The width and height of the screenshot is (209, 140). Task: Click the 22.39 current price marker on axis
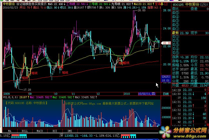click(x=167, y=43)
